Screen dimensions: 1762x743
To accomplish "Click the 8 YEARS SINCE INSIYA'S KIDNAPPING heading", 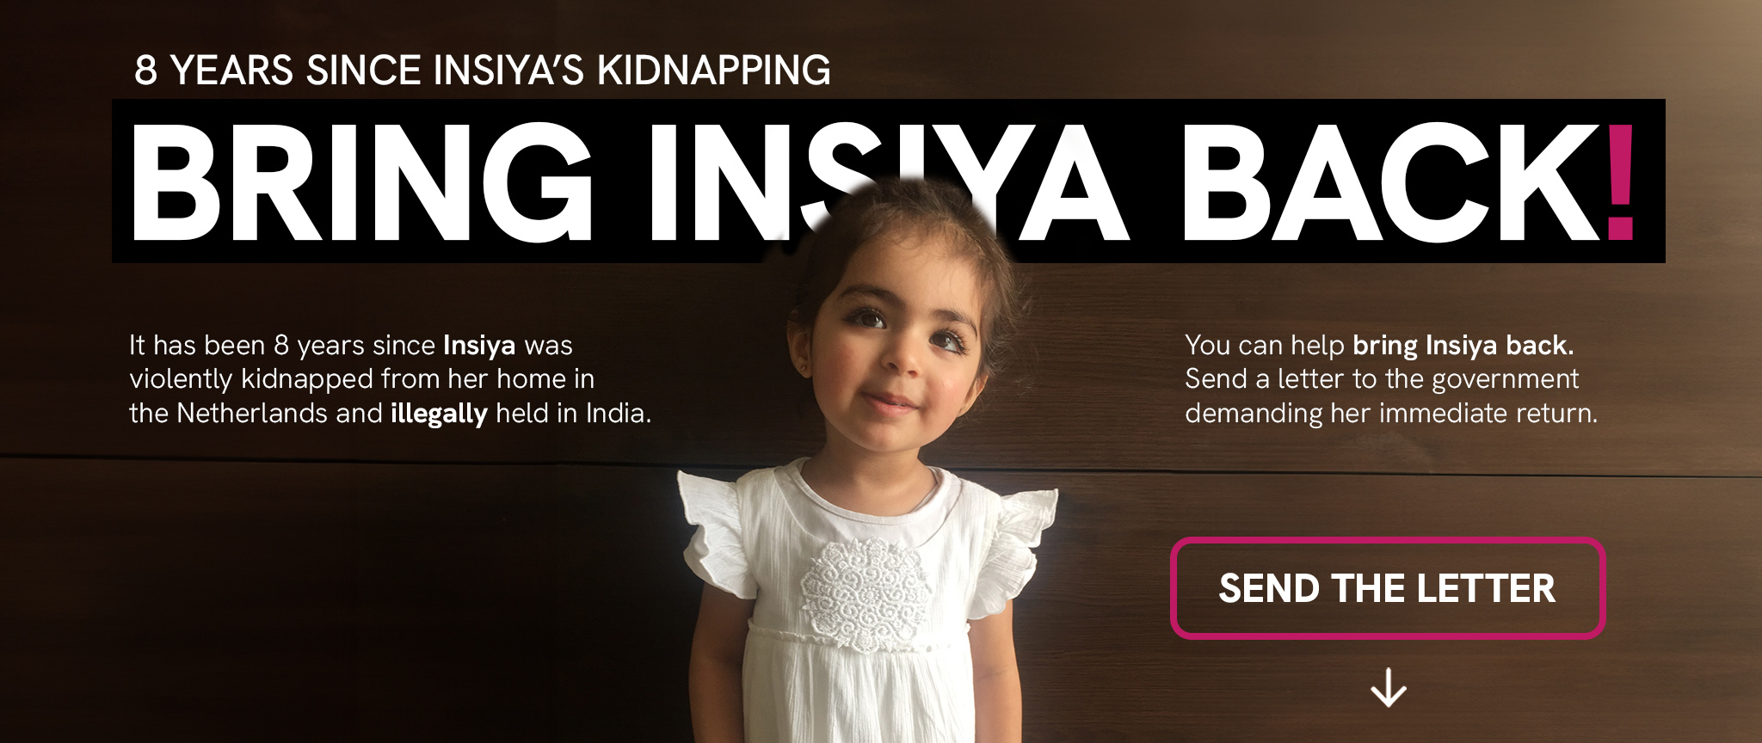I will (x=483, y=71).
